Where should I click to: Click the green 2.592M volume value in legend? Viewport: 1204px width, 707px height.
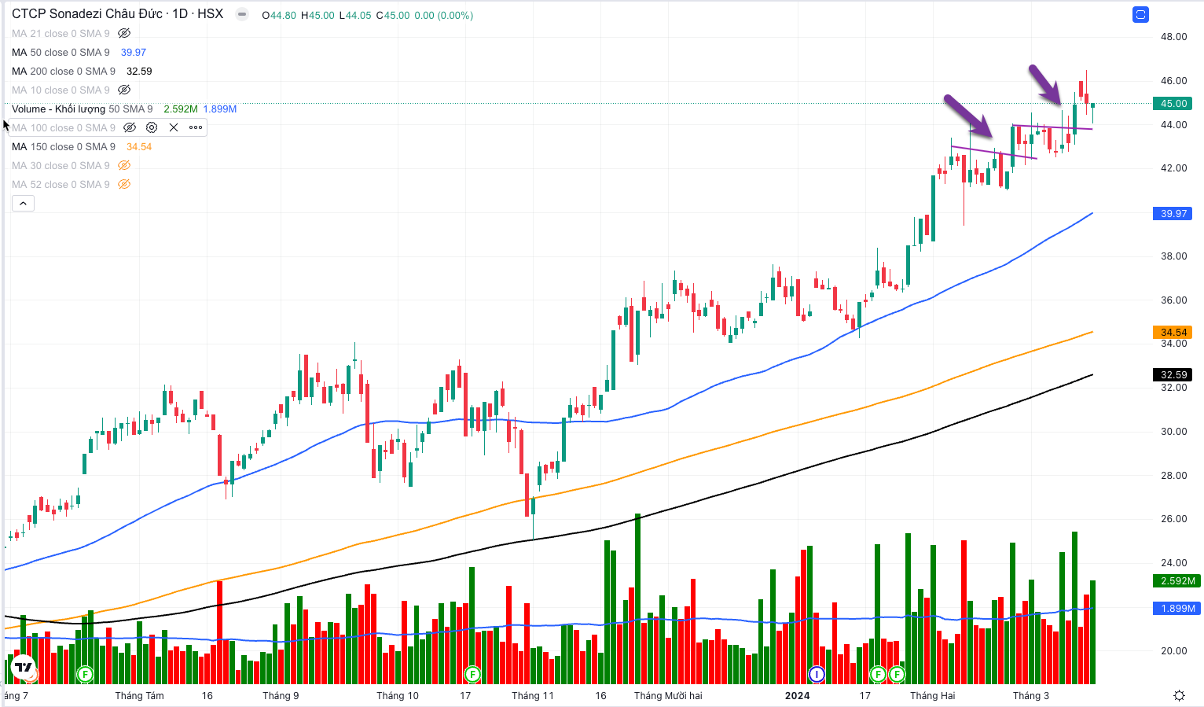181,109
